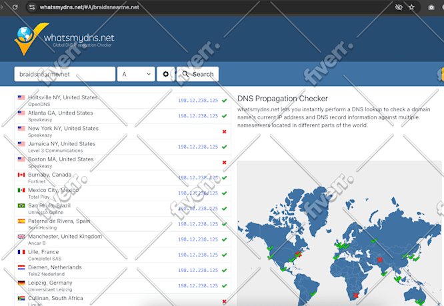The height and width of the screenshot is (306, 444).
Task: Click the Canada flag for Burnaby
Action: point(21,175)
